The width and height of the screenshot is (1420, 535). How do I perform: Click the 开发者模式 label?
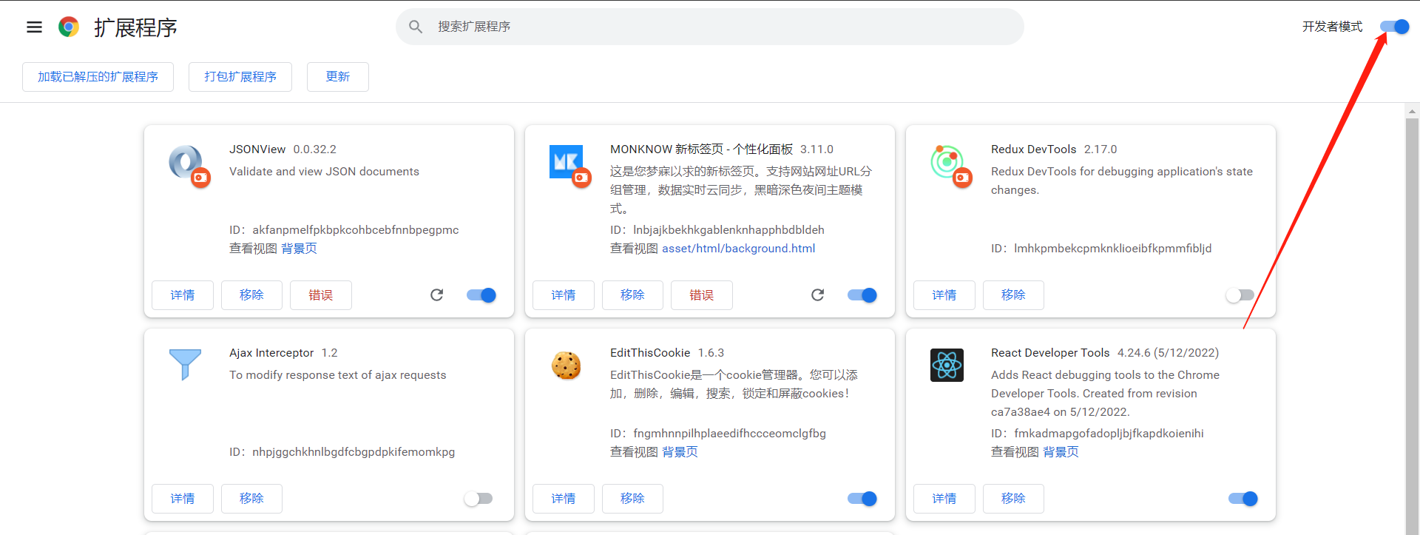pos(1332,27)
